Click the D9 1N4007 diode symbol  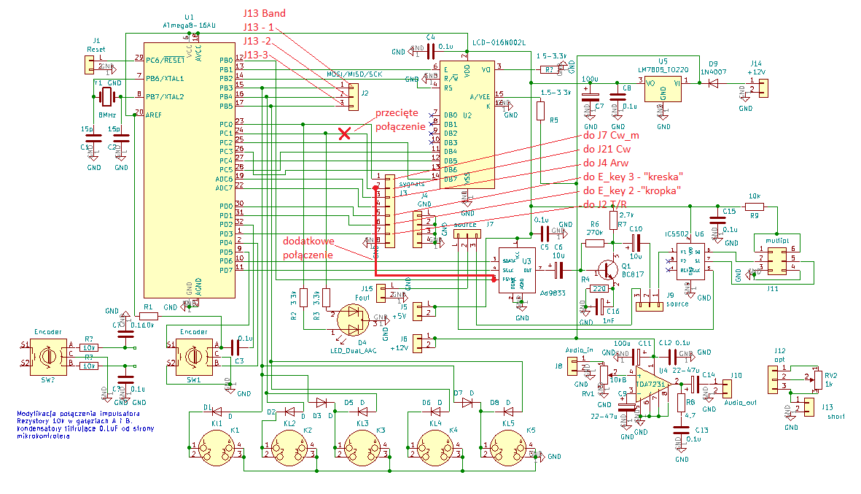pos(712,83)
